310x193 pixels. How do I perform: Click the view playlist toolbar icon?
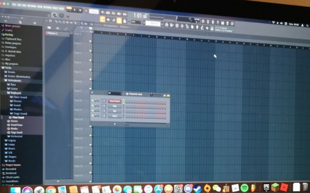166,25
